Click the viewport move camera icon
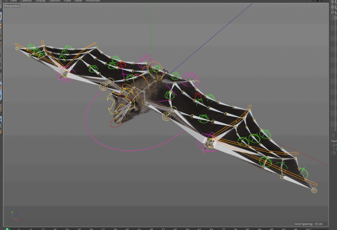337x230 pixels. click(313, 1)
